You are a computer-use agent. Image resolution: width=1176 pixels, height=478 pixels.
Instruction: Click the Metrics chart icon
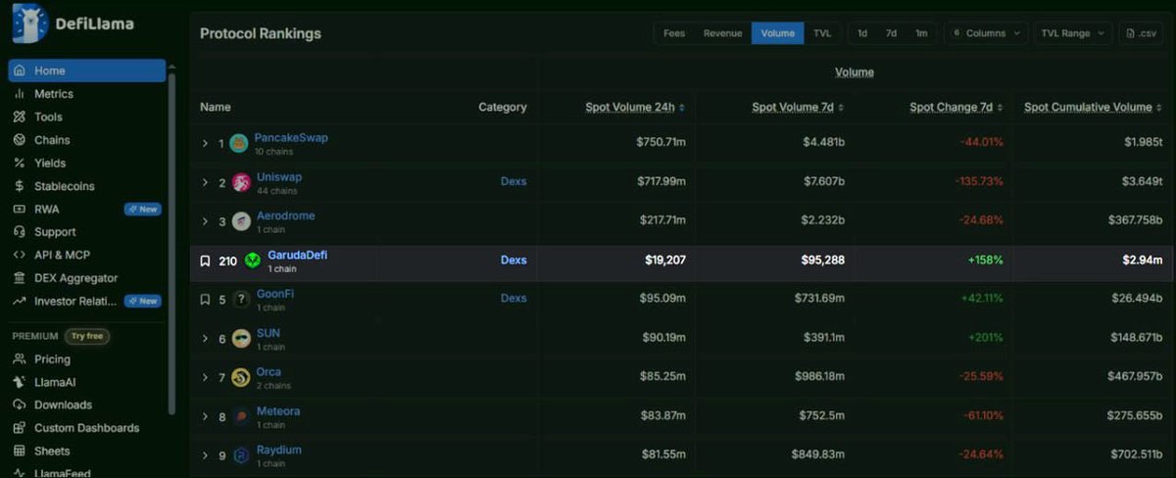point(20,94)
